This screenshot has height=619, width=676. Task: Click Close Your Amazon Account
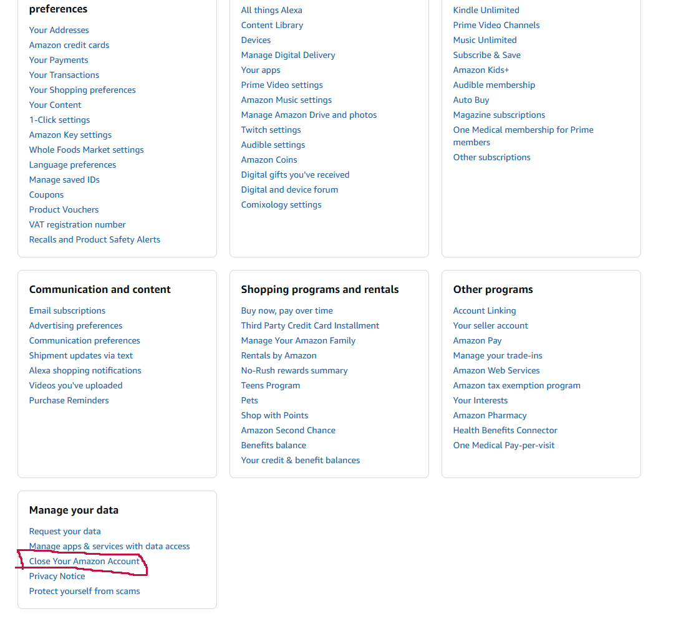pos(85,561)
